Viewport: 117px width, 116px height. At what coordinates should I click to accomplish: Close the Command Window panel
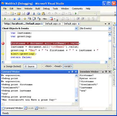pos(76,72)
